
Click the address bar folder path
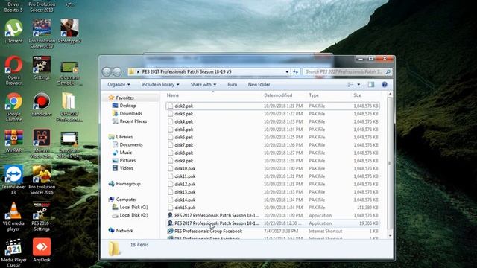tap(187, 72)
